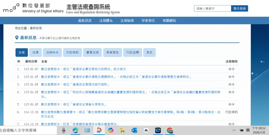Click the moda Ministry of Digital Affairs logo
This screenshot has width=269, height=135.
[33, 8]
